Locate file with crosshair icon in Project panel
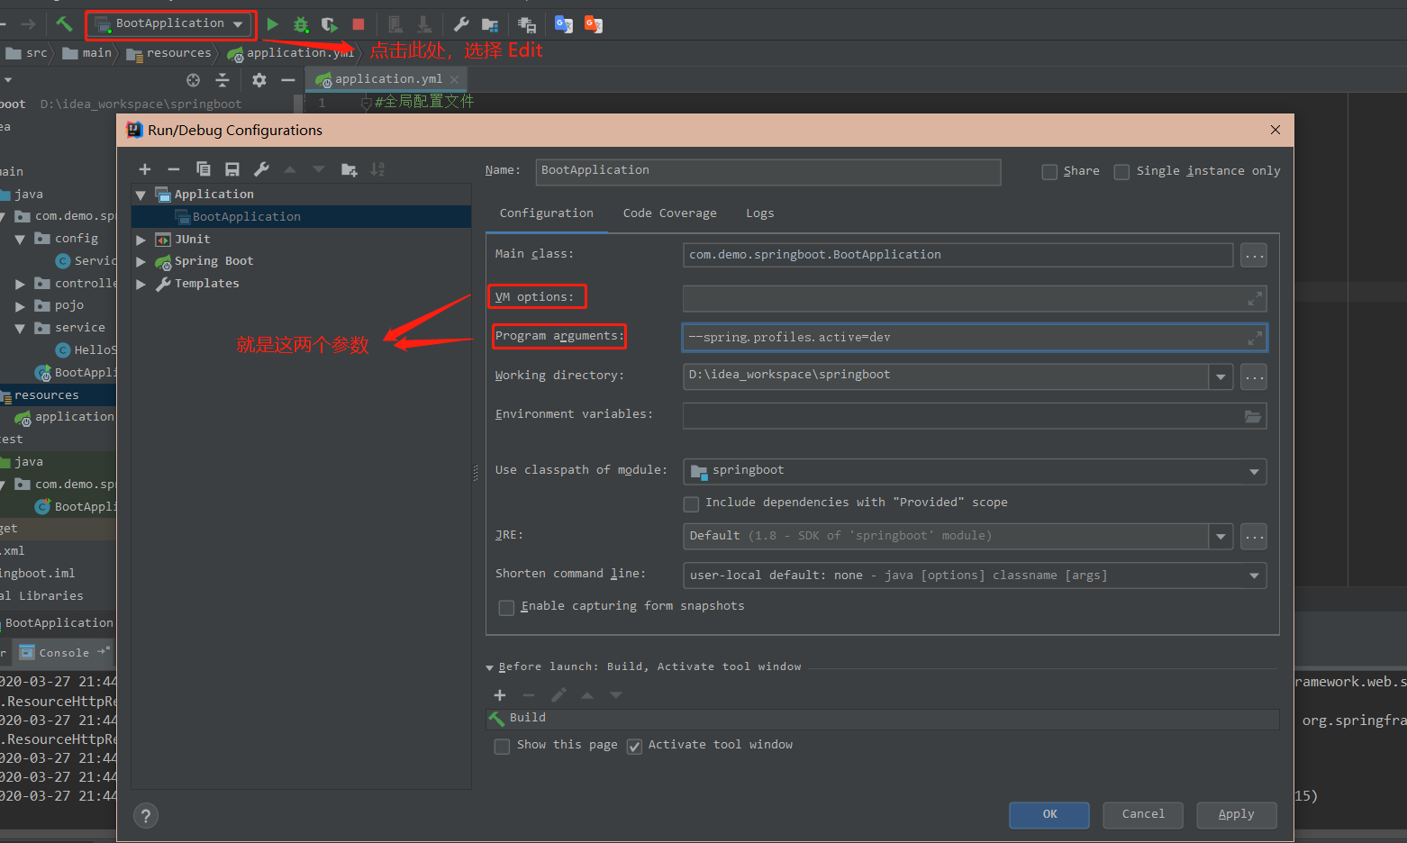This screenshot has width=1407, height=843. pos(193,80)
